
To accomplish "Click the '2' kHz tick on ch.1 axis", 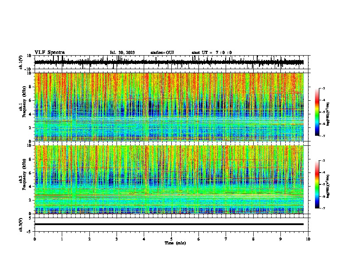I will point(30,127).
